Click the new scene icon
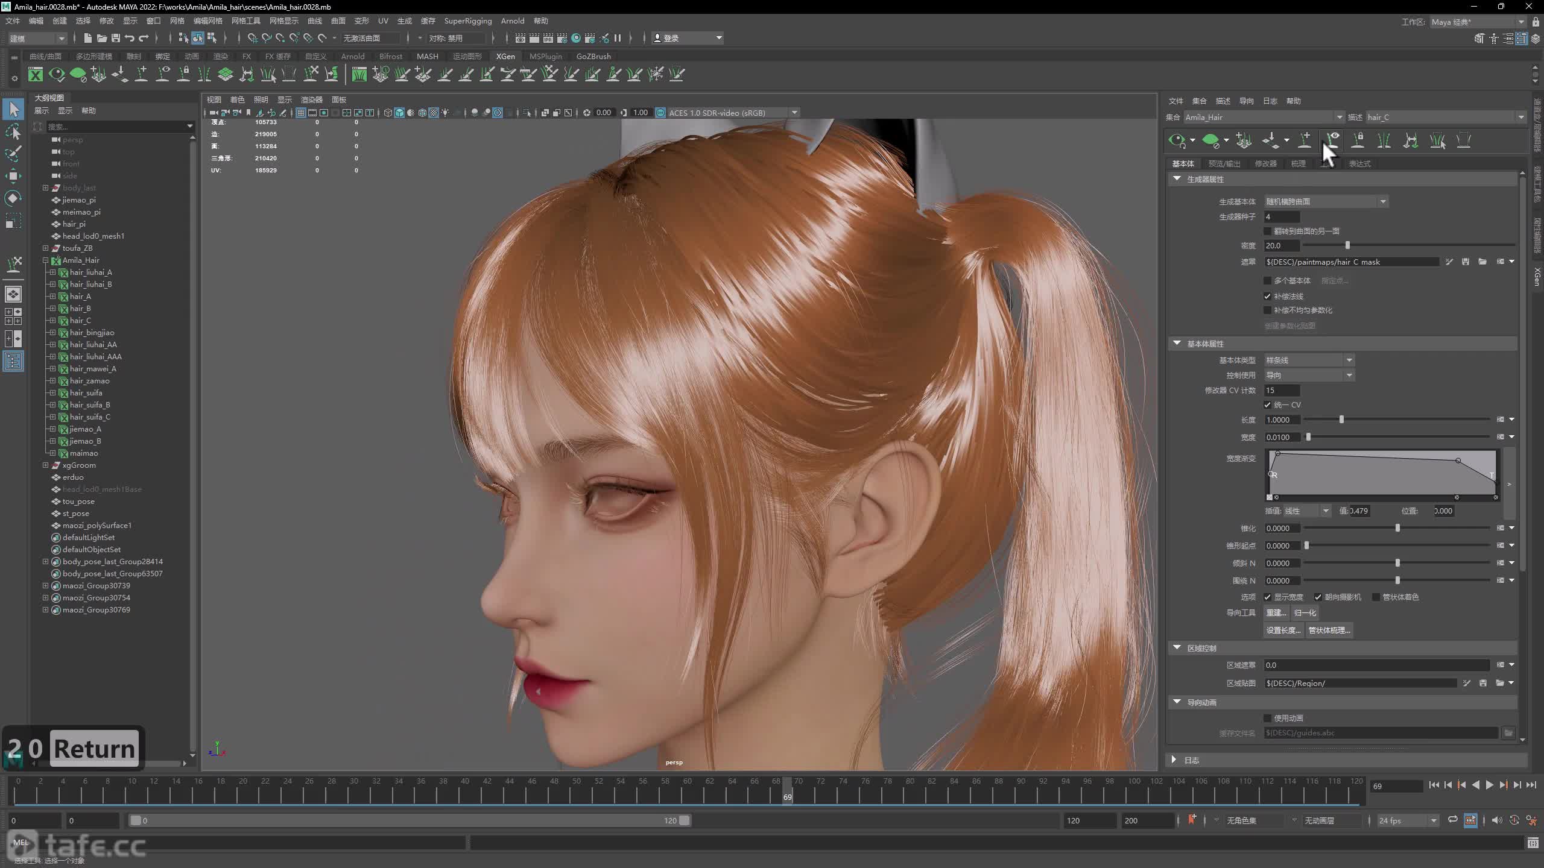1544x868 pixels. pos(87,38)
